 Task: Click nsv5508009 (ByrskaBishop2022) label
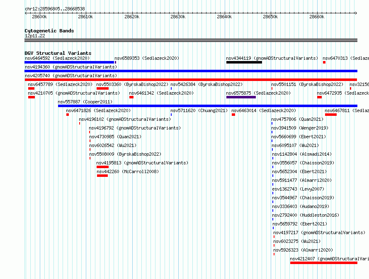pos(125,154)
